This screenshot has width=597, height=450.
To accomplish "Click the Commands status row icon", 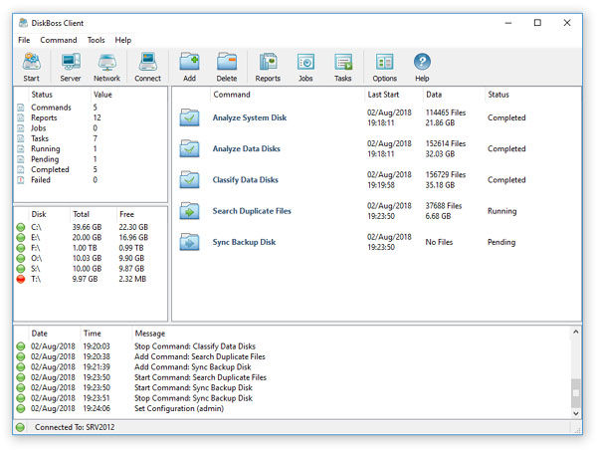I will (21, 108).
